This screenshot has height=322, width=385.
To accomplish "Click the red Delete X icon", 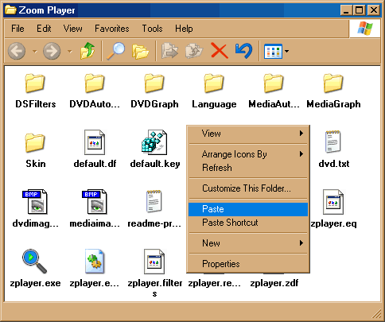I will (220, 51).
